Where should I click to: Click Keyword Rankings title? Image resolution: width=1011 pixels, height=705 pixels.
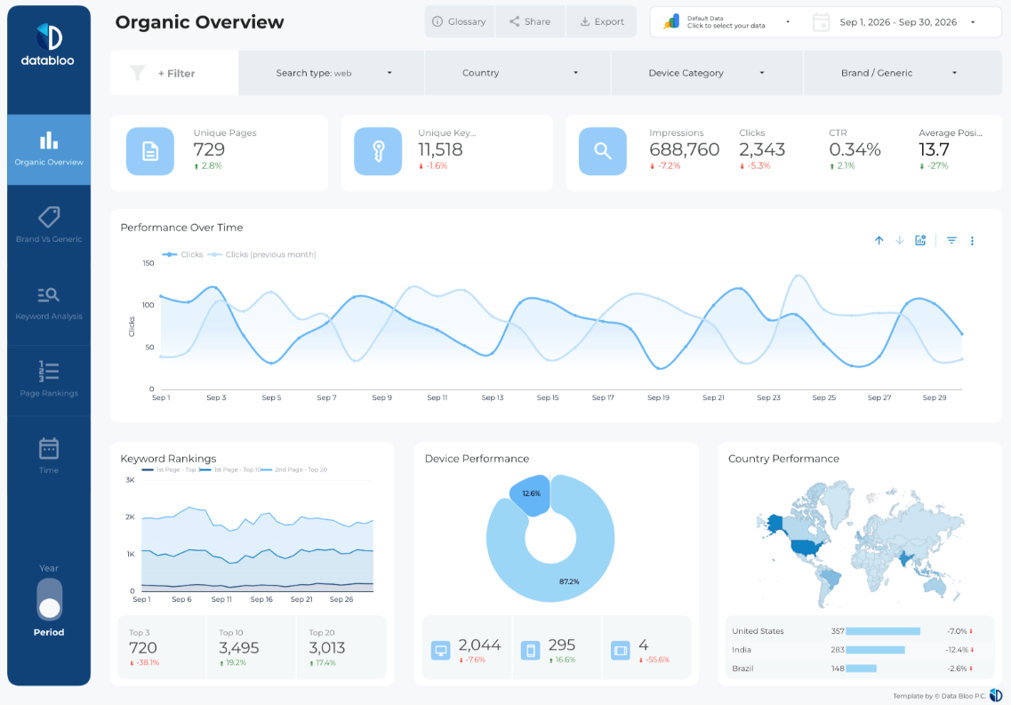click(x=168, y=459)
